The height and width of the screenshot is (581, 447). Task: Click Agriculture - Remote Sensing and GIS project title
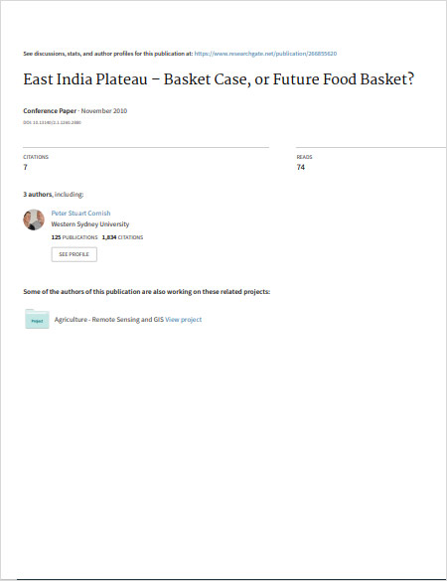tap(109, 320)
